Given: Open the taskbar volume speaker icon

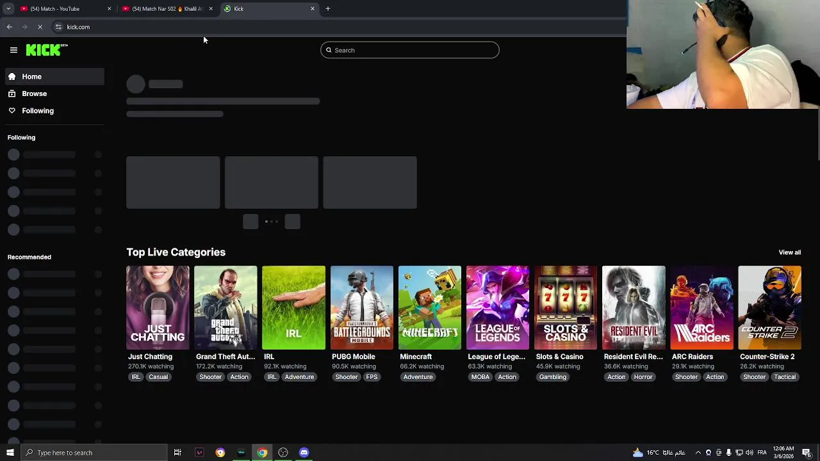Looking at the screenshot, I should (750, 453).
